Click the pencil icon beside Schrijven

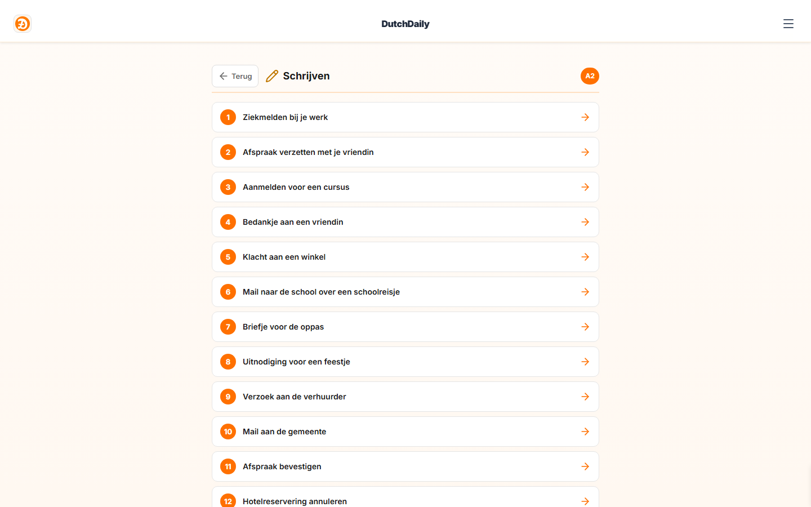pyautogui.click(x=272, y=76)
